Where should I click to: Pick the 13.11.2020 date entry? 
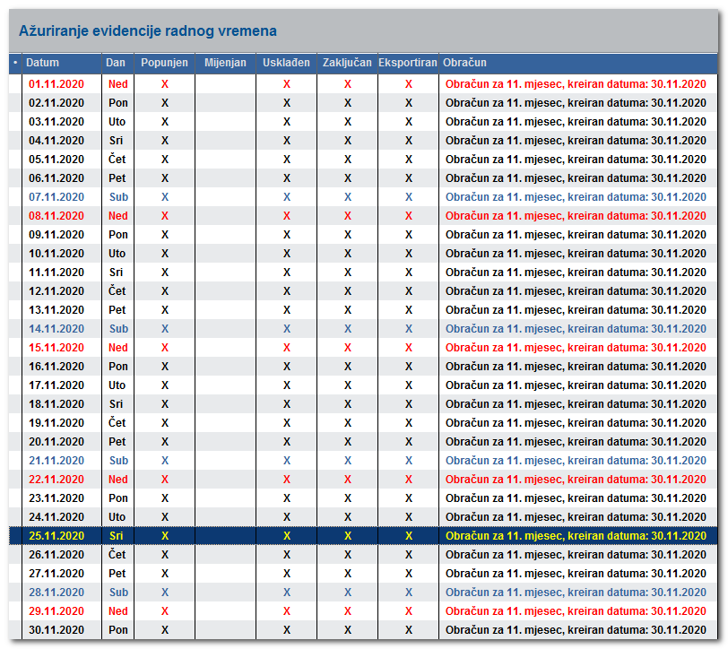(x=56, y=310)
